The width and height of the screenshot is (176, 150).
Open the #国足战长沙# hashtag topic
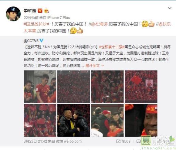36,24
